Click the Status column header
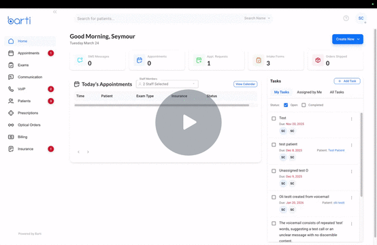 [x=212, y=96]
